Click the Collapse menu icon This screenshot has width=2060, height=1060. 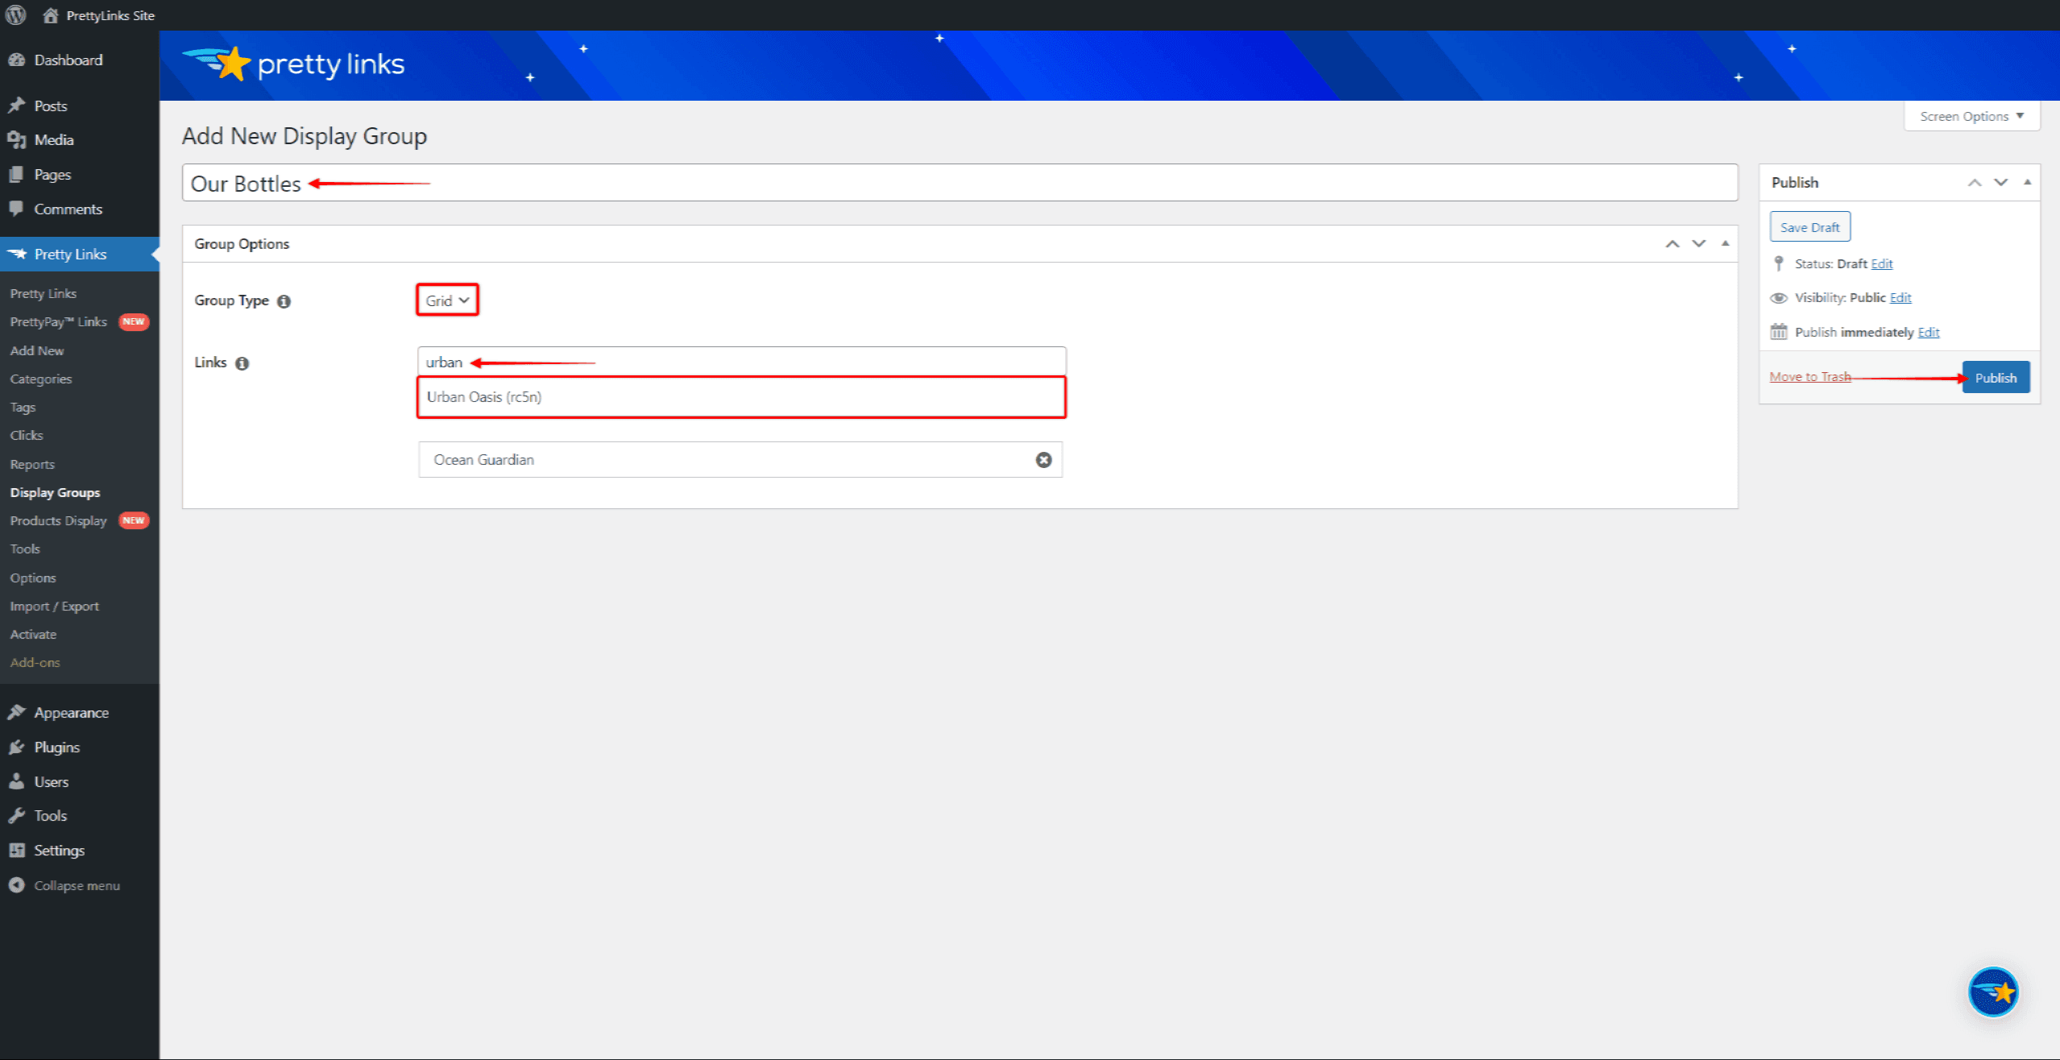pyautogui.click(x=16, y=885)
